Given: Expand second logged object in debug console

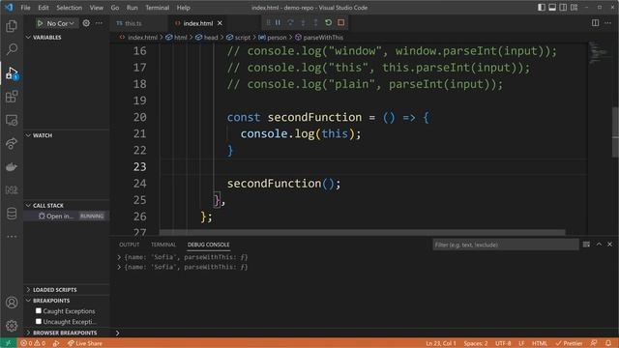Looking at the screenshot, I should pyautogui.click(x=119, y=267).
